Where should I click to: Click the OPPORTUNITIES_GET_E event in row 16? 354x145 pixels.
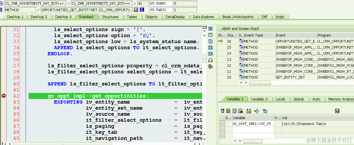(296, 41)
